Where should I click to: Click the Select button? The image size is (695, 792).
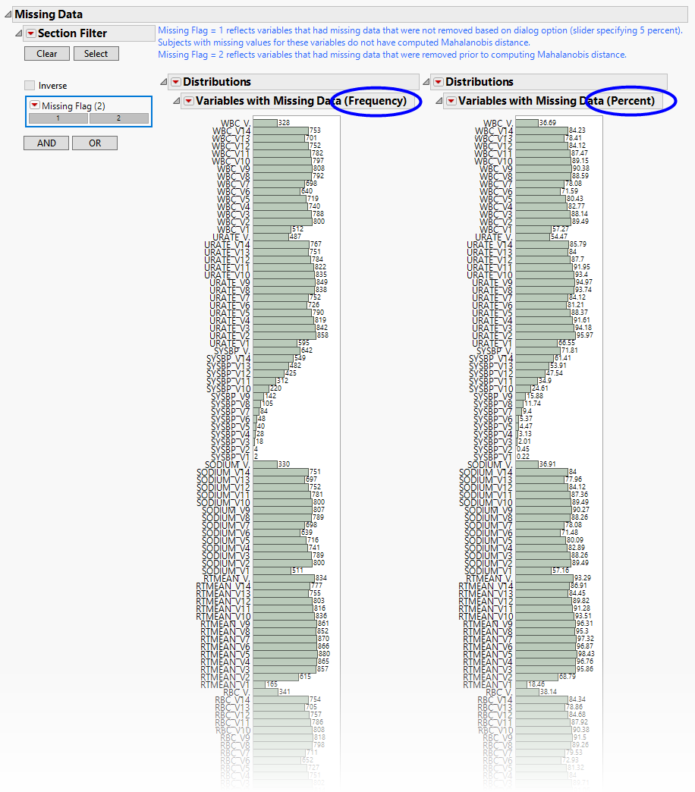(x=96, y=54)
